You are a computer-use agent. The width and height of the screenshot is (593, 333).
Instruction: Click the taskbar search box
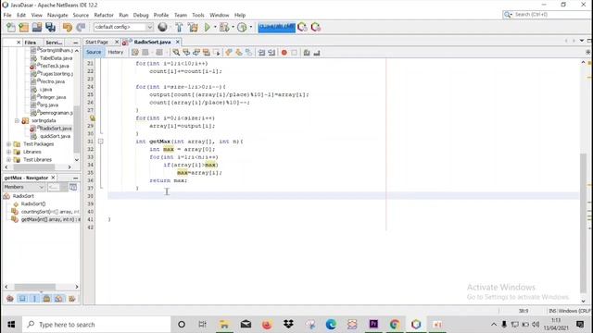pyautogui.click(x=96, y=325)
